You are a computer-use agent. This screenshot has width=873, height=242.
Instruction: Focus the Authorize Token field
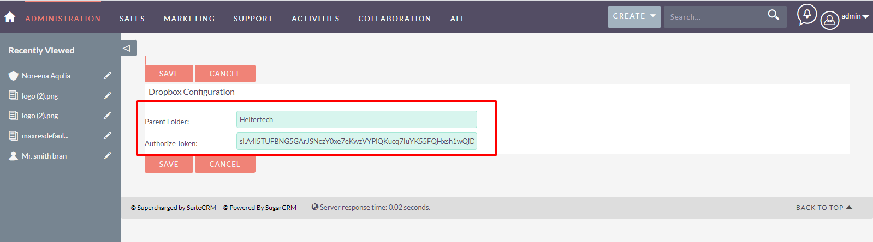357,141
